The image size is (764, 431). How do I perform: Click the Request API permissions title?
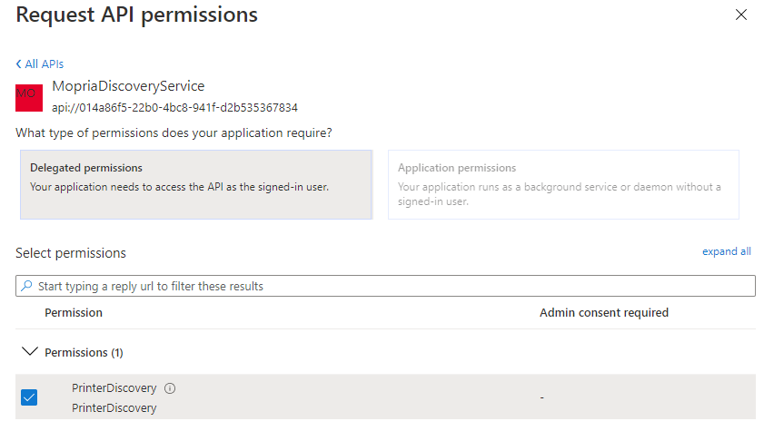click(137, 15)
